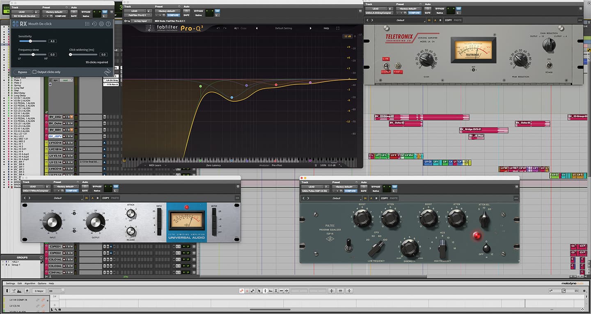The image size is (591, 314).
Task: Toggle COMPARE in Pultec plugin header
Action: pos(350,191)
